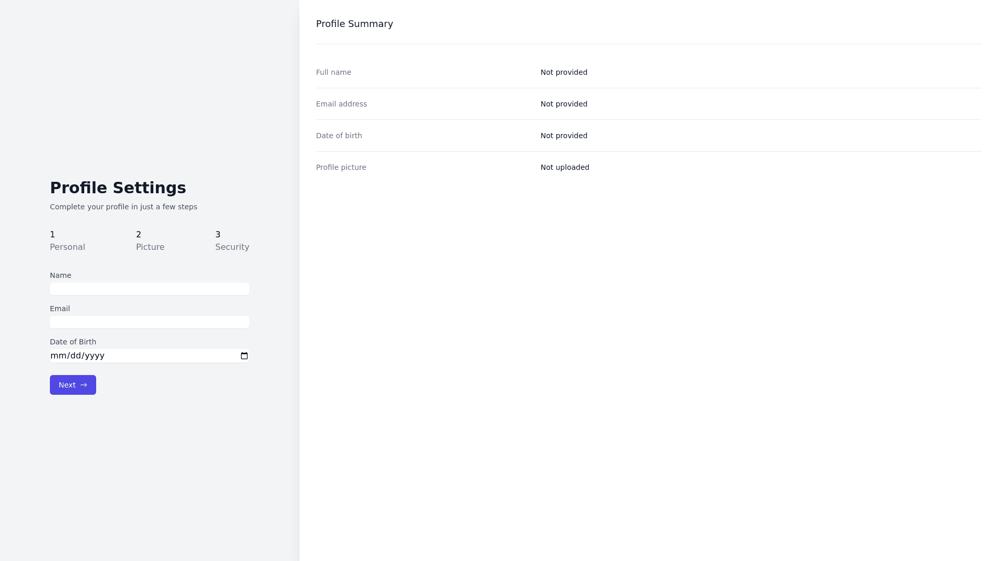Select step 1 Personal
The image size is (998, 561).
[68, 241]
